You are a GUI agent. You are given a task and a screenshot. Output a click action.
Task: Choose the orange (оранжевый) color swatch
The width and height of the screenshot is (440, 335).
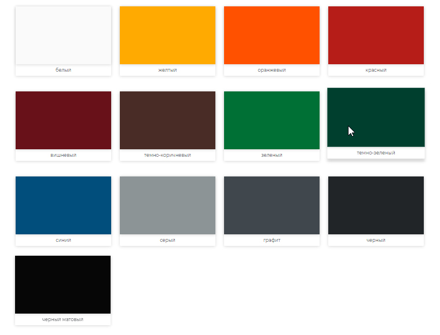click(x=272, y=35)
